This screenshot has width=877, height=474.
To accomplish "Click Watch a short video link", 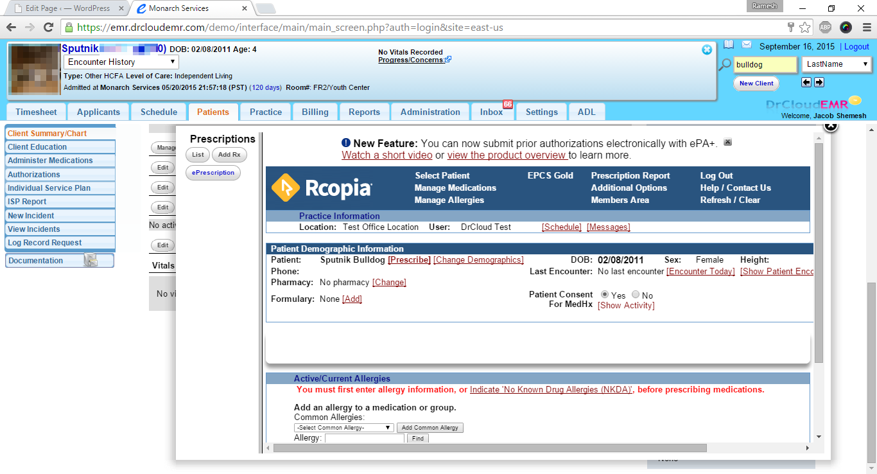I will 387,155.
